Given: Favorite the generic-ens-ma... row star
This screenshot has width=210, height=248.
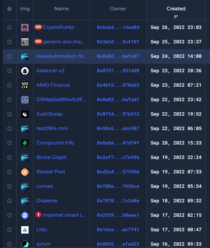Looking at the screenshot, I should [9, 42].
